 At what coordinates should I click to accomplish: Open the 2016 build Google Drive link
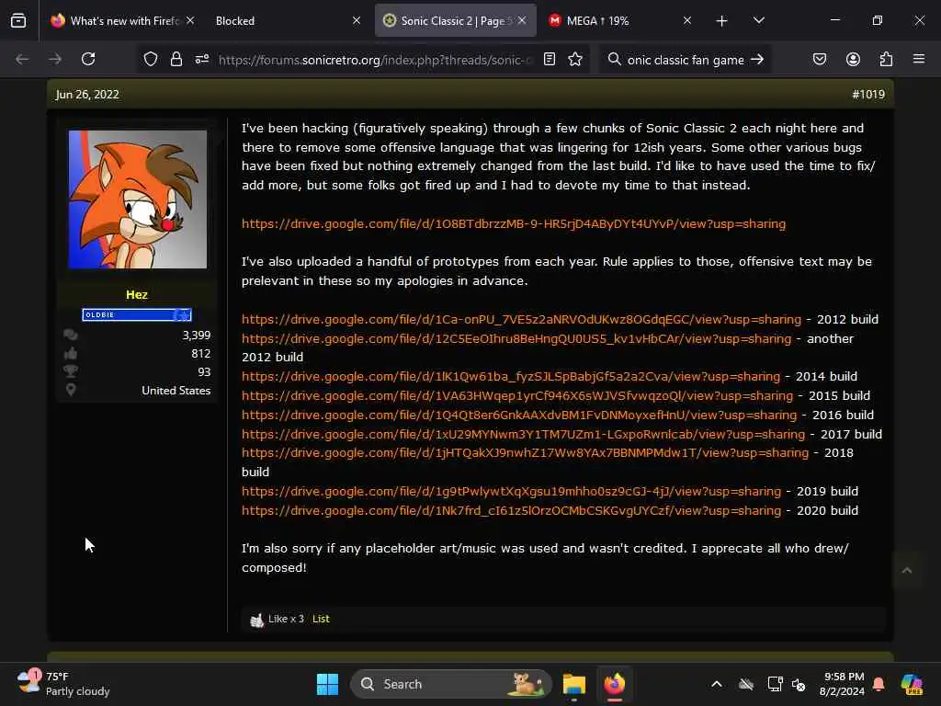click(519, 415)
